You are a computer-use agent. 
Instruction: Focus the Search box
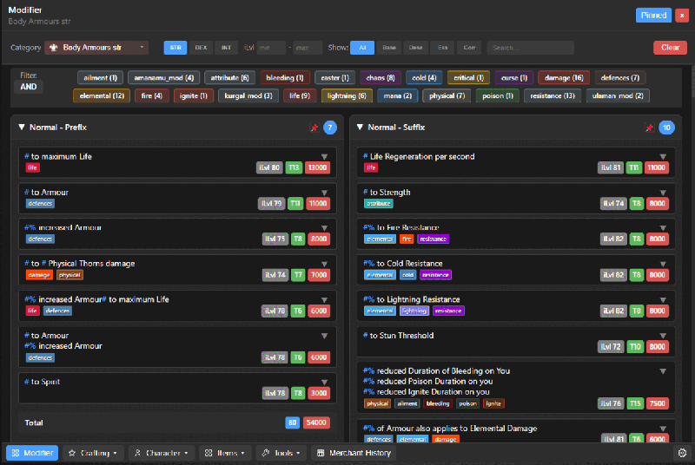(x=530, y=48)
